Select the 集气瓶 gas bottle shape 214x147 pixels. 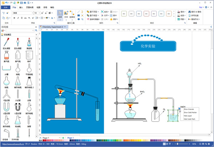[6, 55]
